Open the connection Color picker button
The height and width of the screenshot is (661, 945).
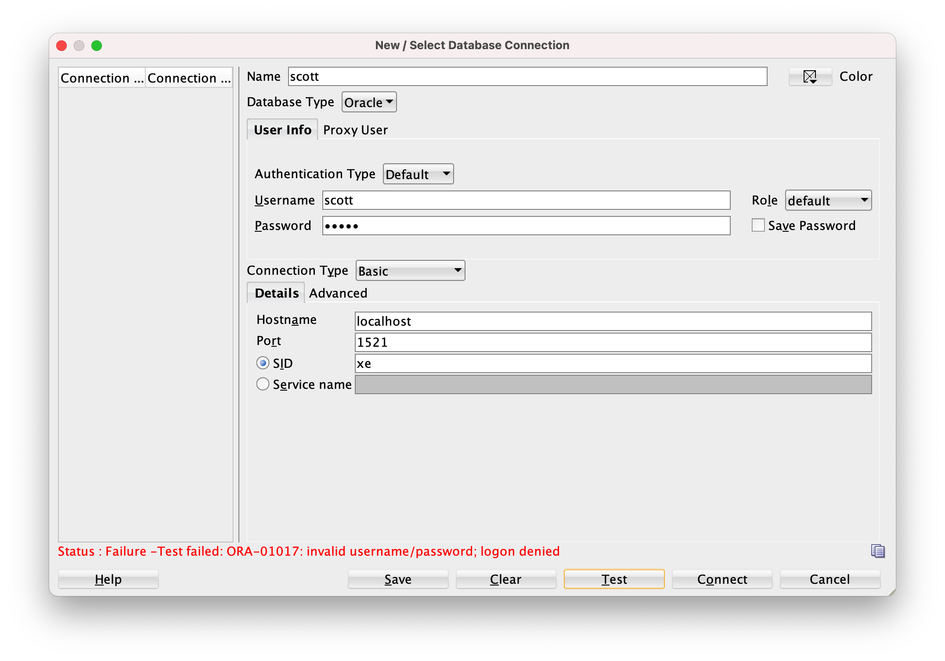810,77
